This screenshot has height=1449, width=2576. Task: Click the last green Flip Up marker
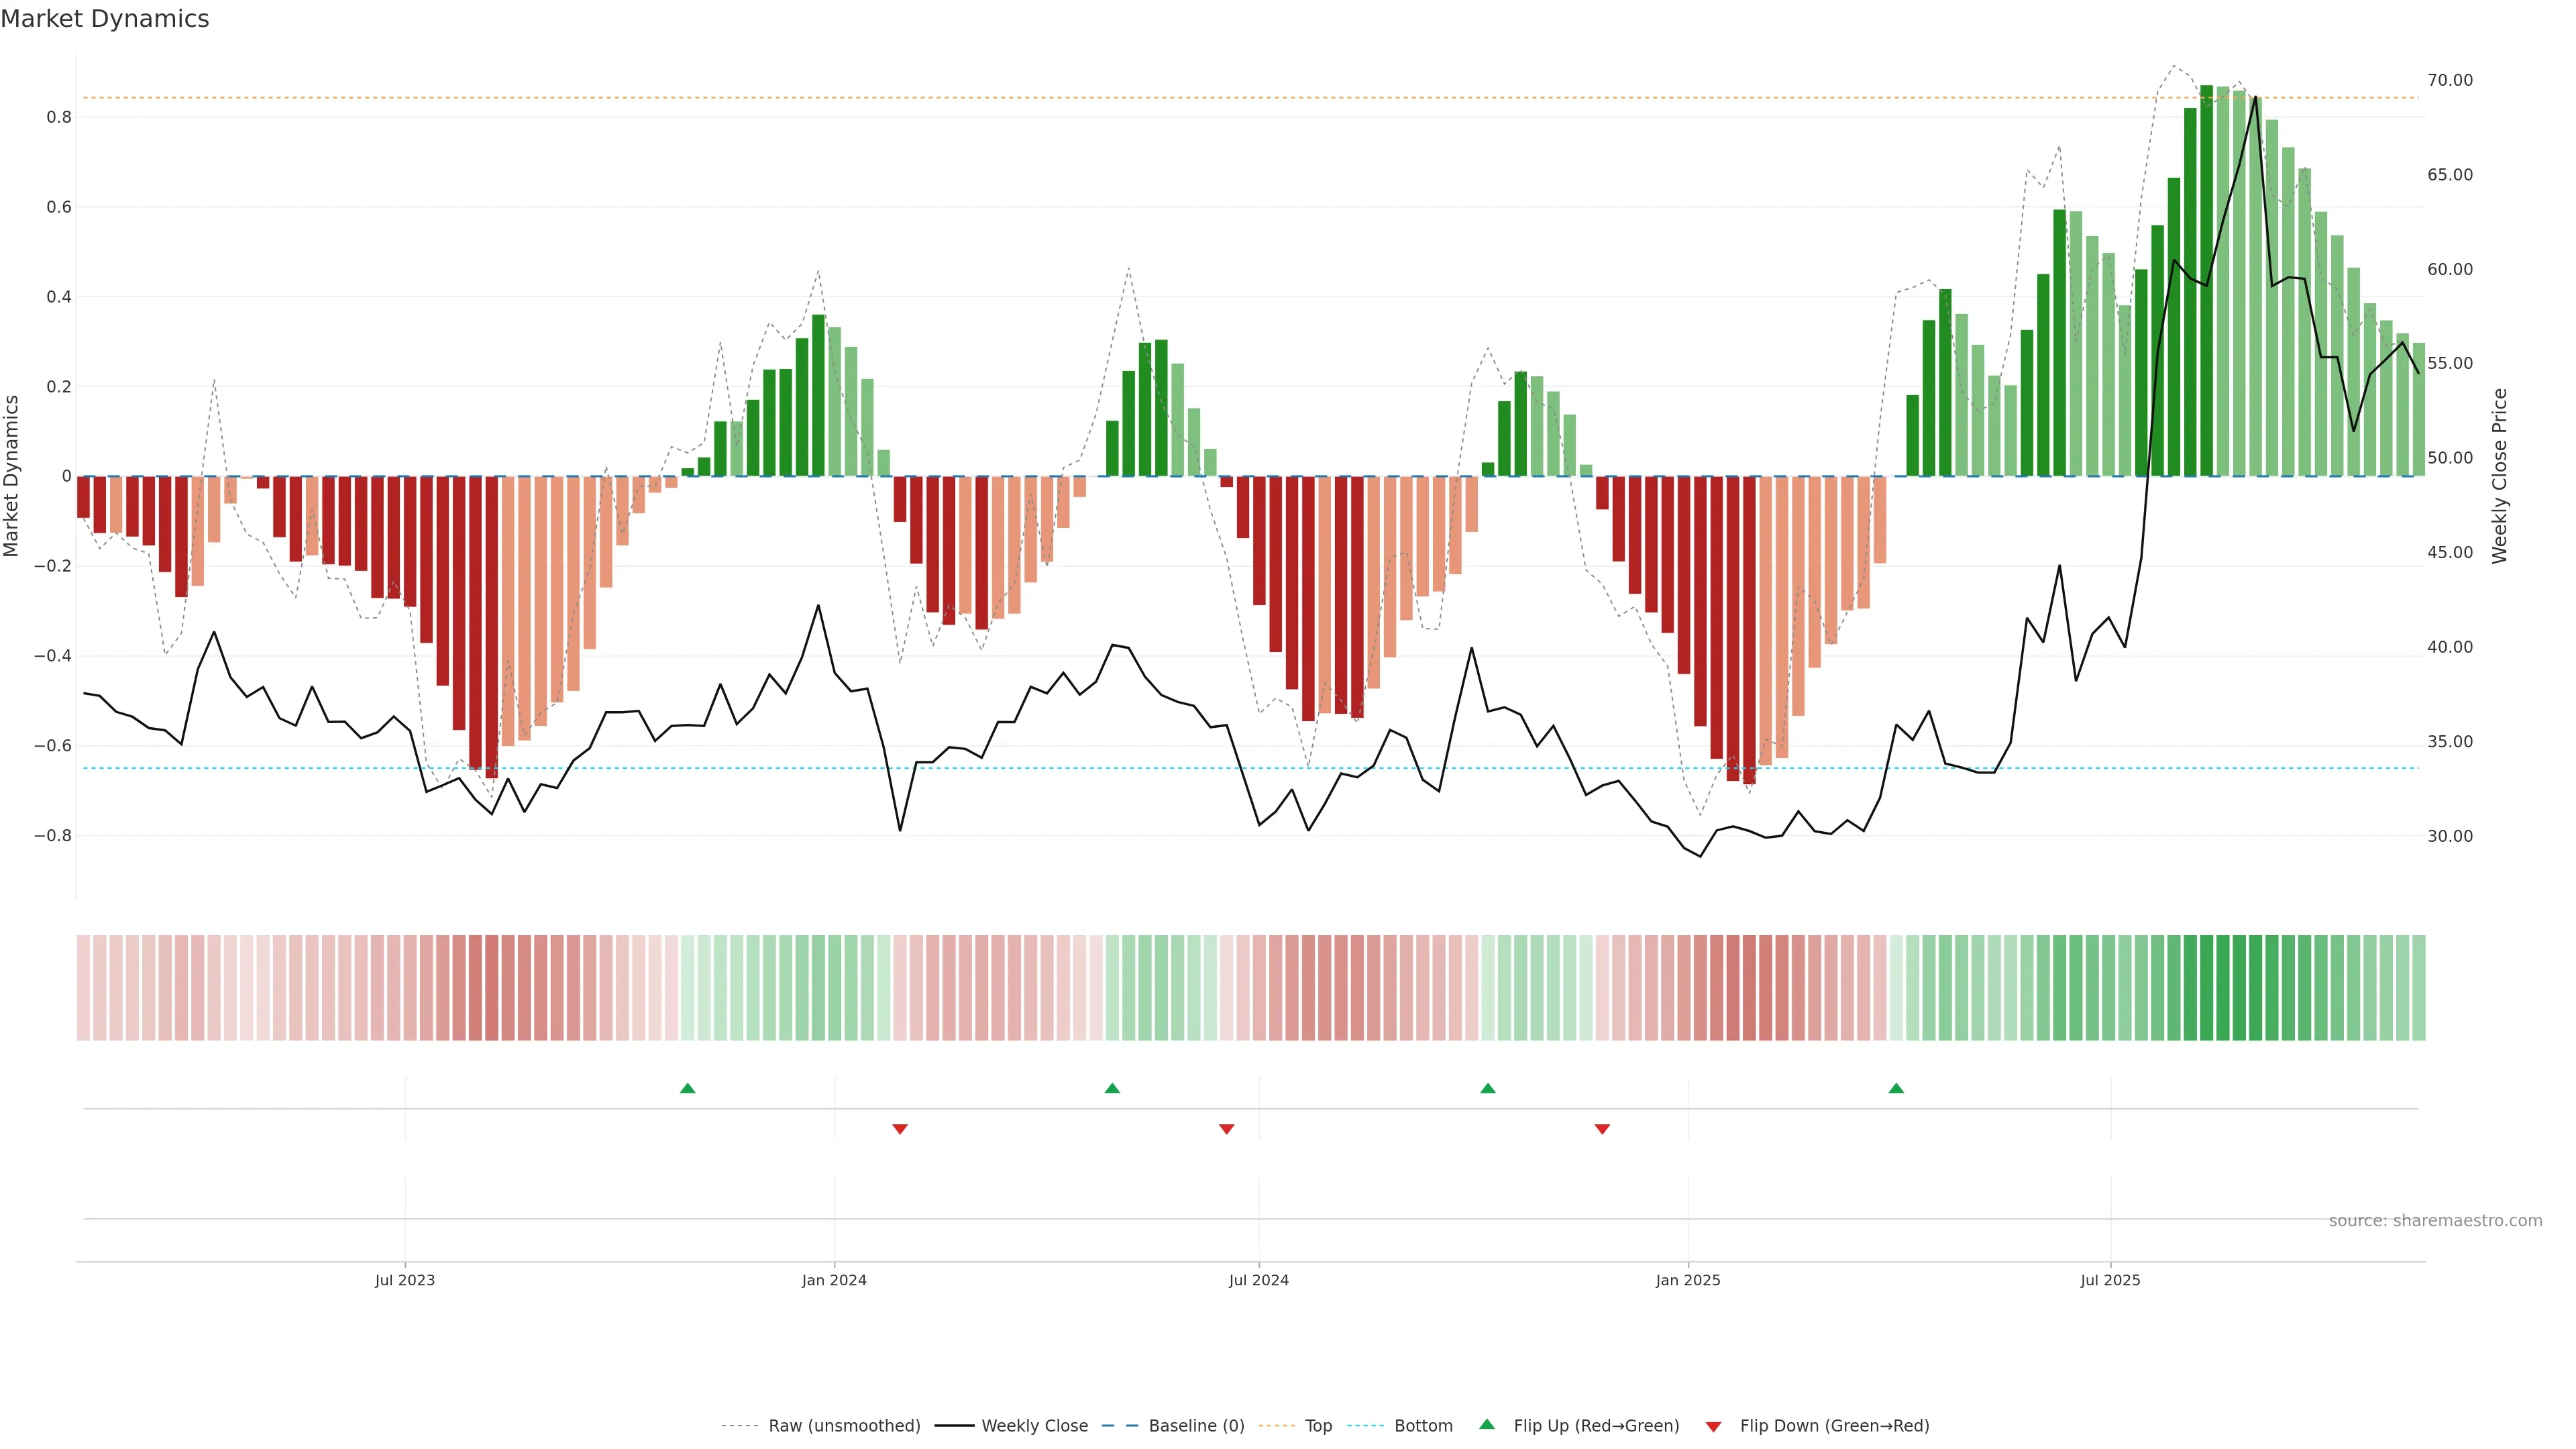tap(1896, 1088)
